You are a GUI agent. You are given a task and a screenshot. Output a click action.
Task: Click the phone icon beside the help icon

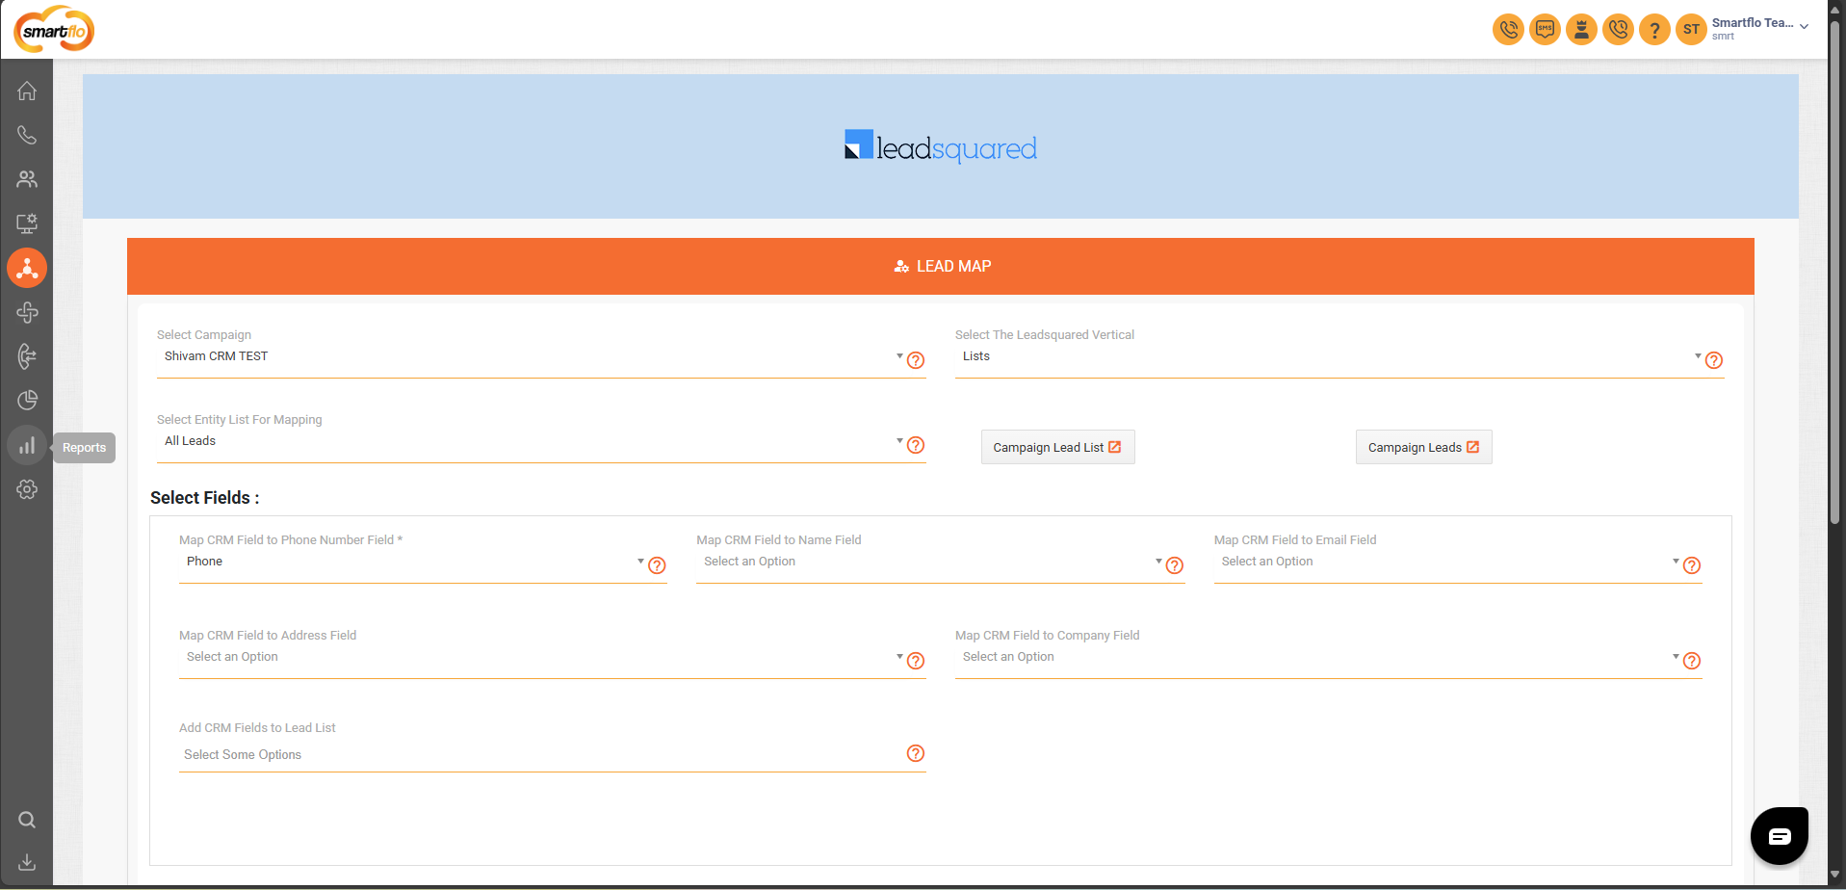[1618, 29]
